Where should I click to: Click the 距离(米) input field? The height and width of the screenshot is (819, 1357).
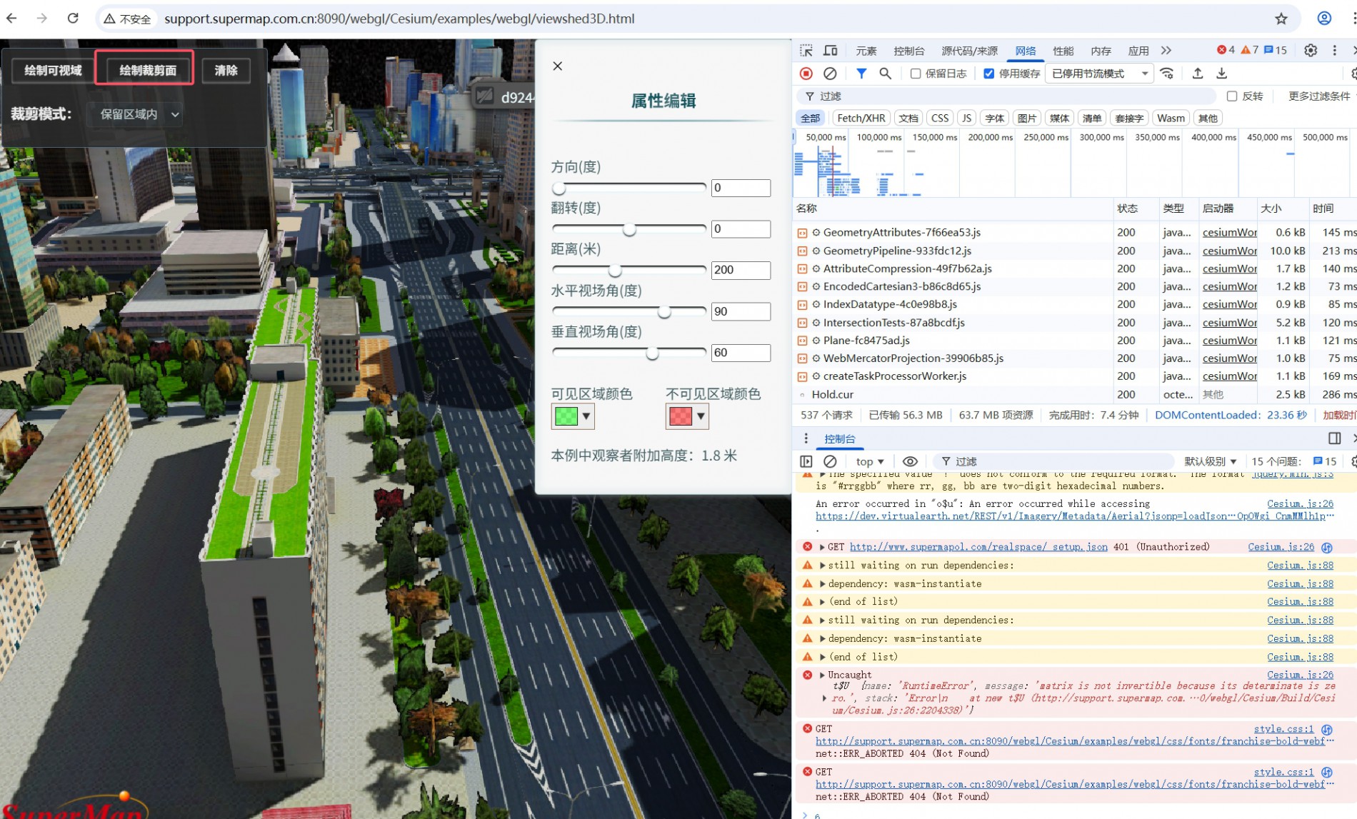pos(741,270)
